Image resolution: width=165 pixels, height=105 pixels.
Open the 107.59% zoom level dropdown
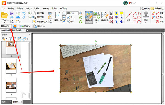click(77, 13)
